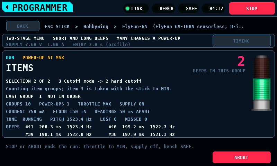The width and height of the screenshot is (277, 166).
Task: Click READINGS 50 ms APART text
Action: point(122,111)
